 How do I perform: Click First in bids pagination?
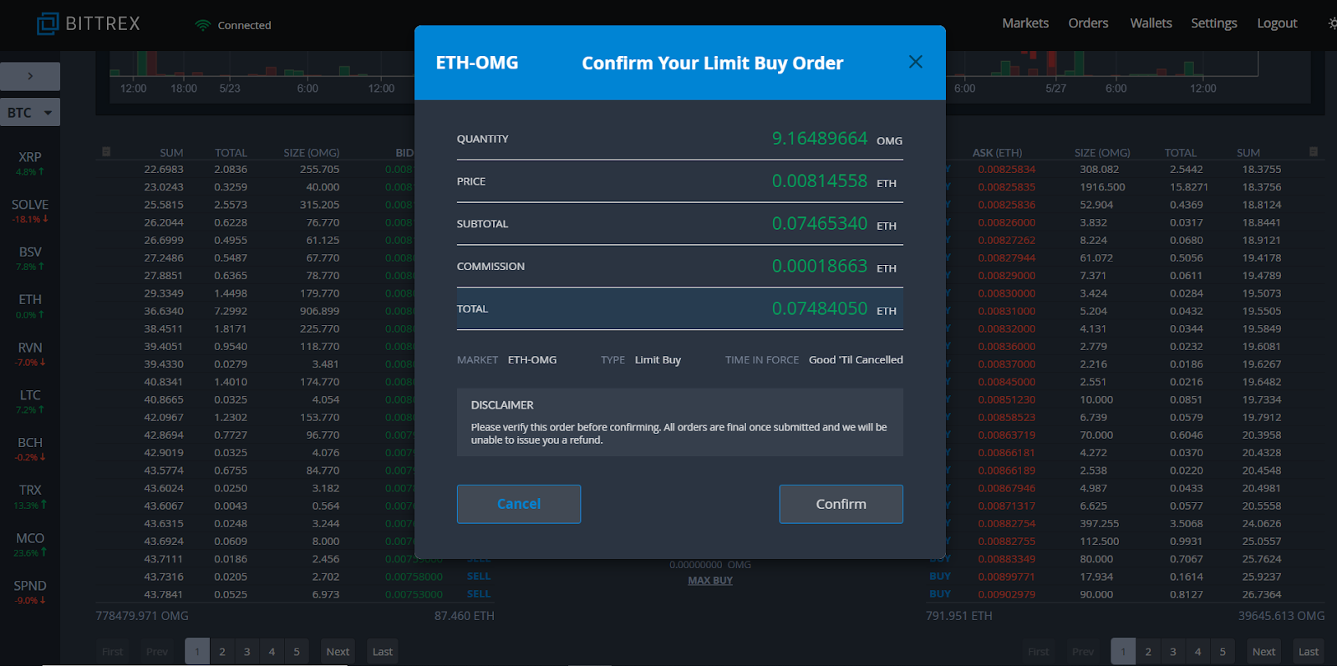point(113,652)
